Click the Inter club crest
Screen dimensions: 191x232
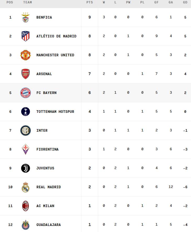[x=25, y=130]
